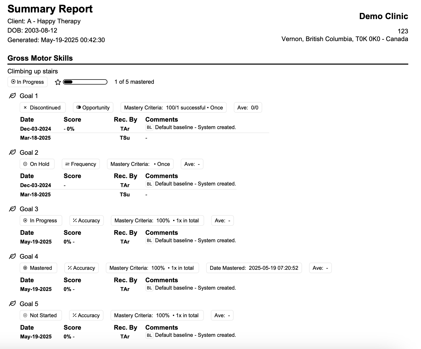Click the Accuracy tag under Goal 3
The image size is (421, 349).
point(86,220)
